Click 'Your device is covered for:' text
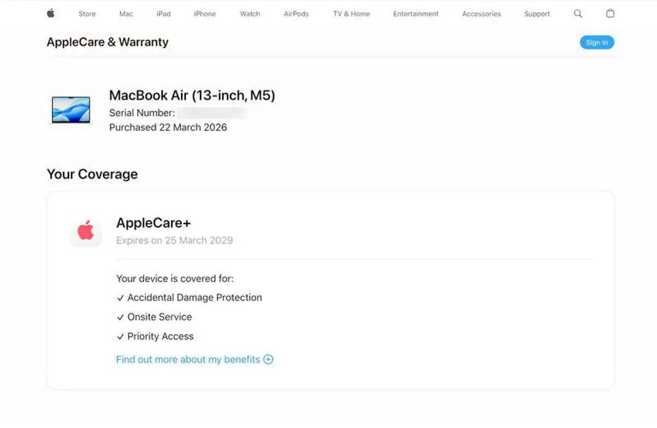This screenshot has height=428, width=657. click(175, 279)
